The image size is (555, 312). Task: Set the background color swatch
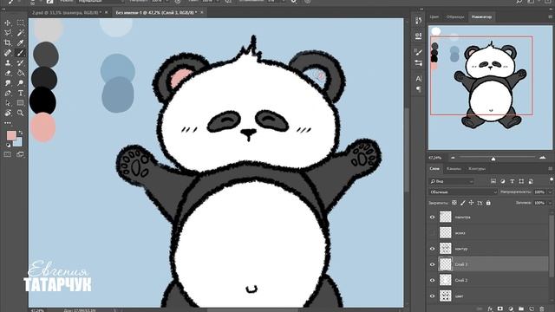(18, 143)
